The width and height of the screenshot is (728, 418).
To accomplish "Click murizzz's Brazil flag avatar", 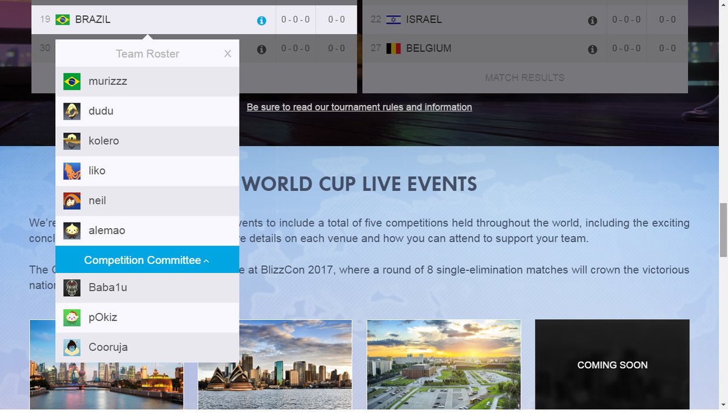I will point(72,81).
